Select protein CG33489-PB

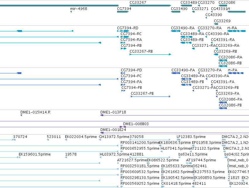tap(193, 82)
